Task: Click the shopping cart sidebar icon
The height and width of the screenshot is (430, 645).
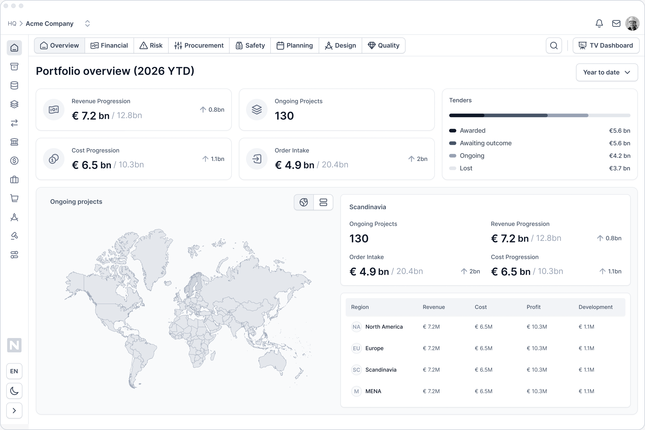Action: 14,198
